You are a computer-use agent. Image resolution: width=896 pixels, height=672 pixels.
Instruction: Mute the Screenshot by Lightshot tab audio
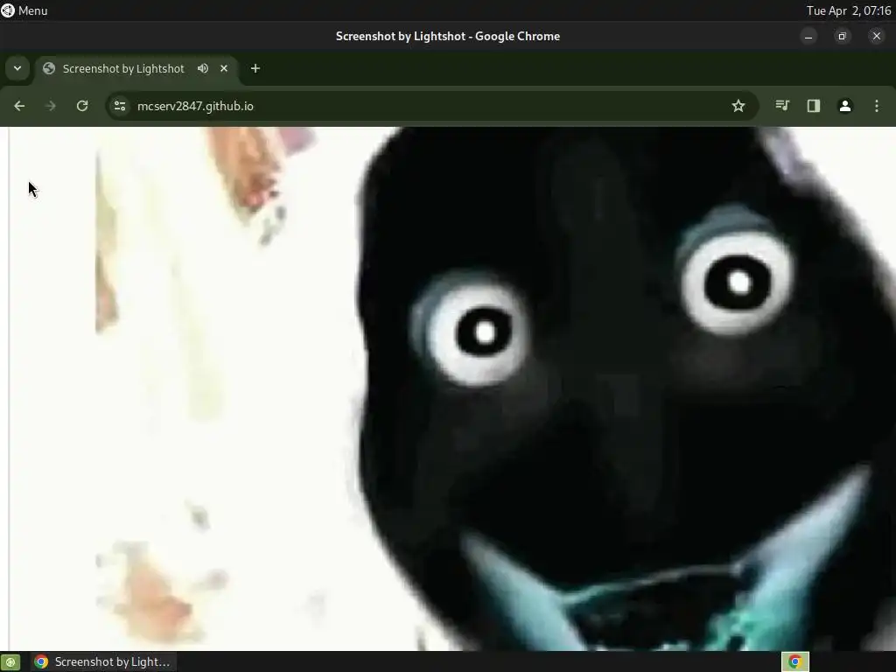click(x=203, y=68)
